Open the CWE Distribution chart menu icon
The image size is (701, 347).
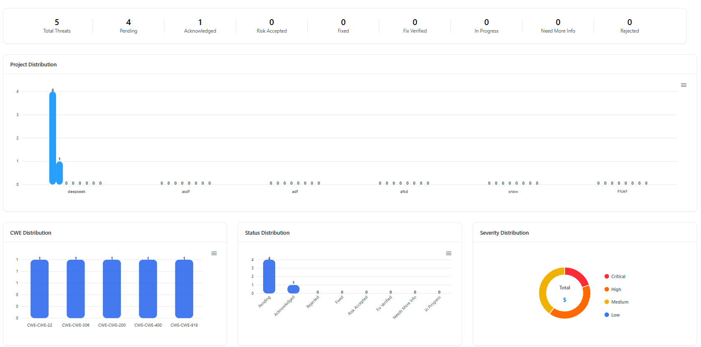pyautogui.click(x=214, y=253)
